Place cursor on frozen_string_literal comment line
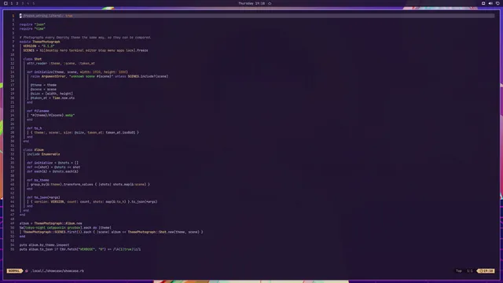The height and width of the screenshot is (283, 503). coord(46,16)
